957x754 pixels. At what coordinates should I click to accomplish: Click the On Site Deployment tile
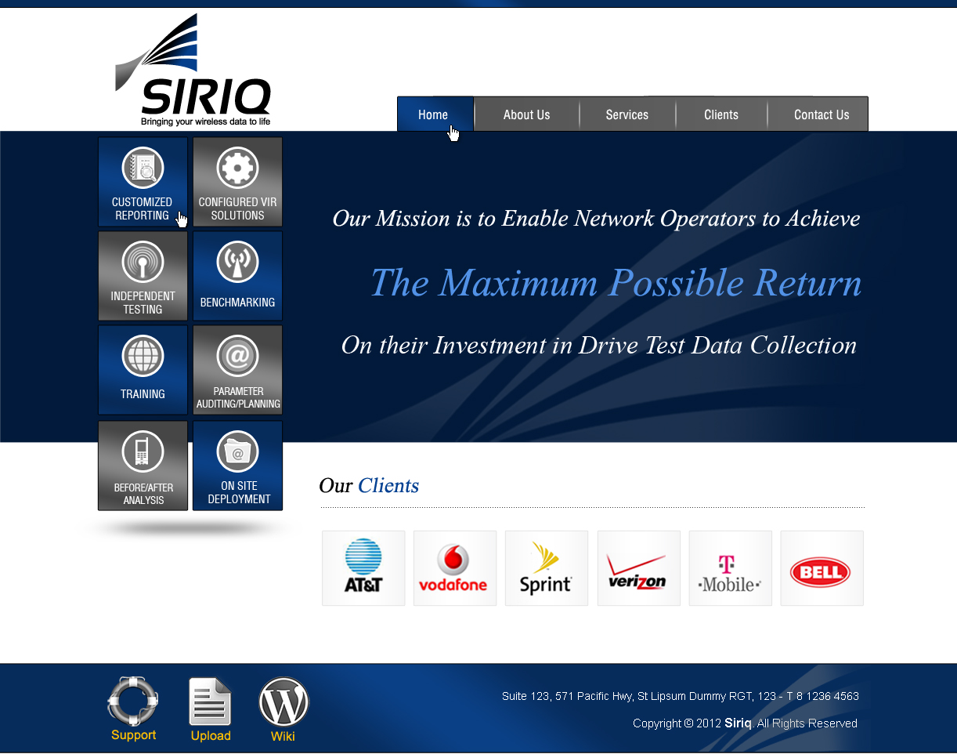pyautogui.click(x=237, y=466)
